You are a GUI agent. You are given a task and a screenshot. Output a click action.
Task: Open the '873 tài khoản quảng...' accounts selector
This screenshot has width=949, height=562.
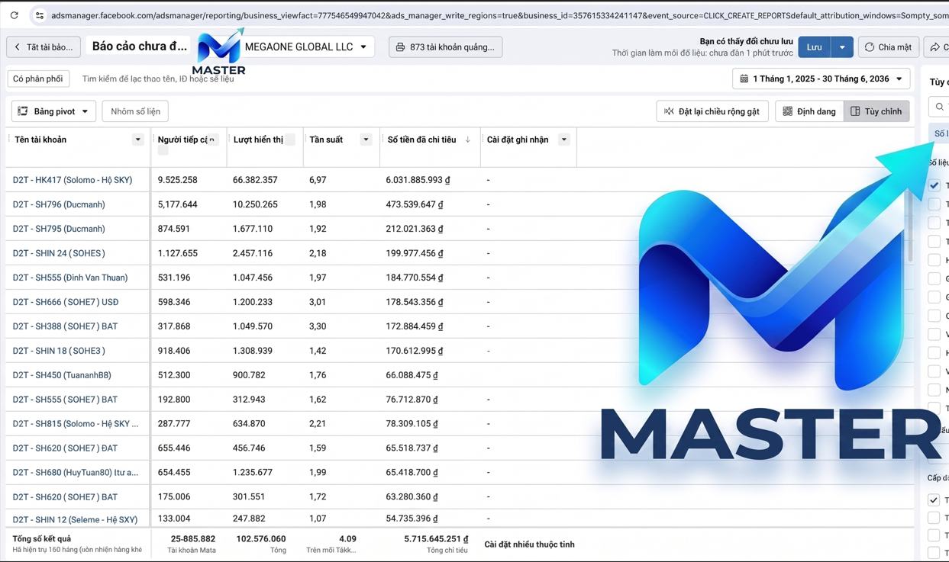click(x=445, y=47)
